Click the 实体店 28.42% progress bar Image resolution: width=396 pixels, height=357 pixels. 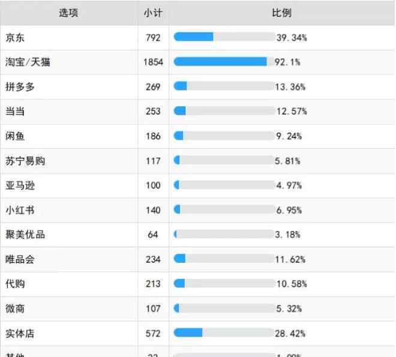click(x=224, y=333)
